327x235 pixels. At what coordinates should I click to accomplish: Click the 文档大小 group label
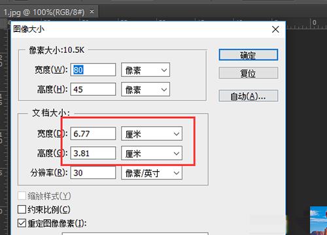(x=51, y=113)
